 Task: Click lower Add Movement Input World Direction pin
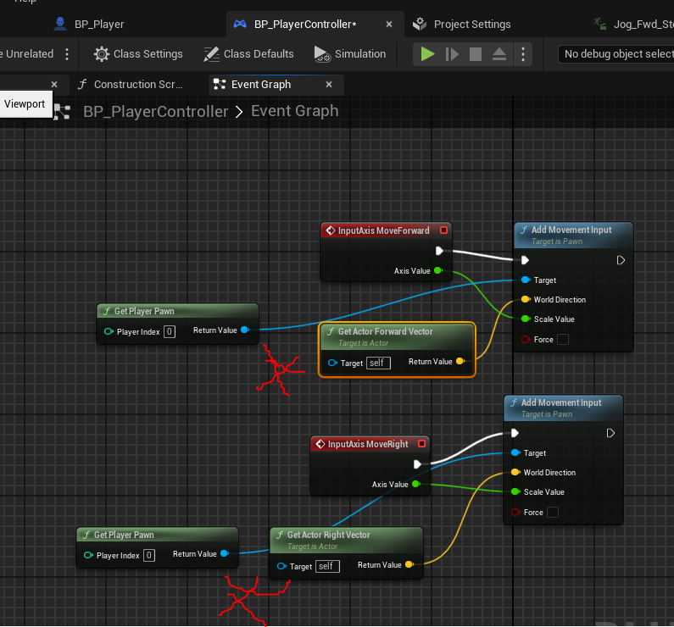pyautogui.click(x=515, y=472)
